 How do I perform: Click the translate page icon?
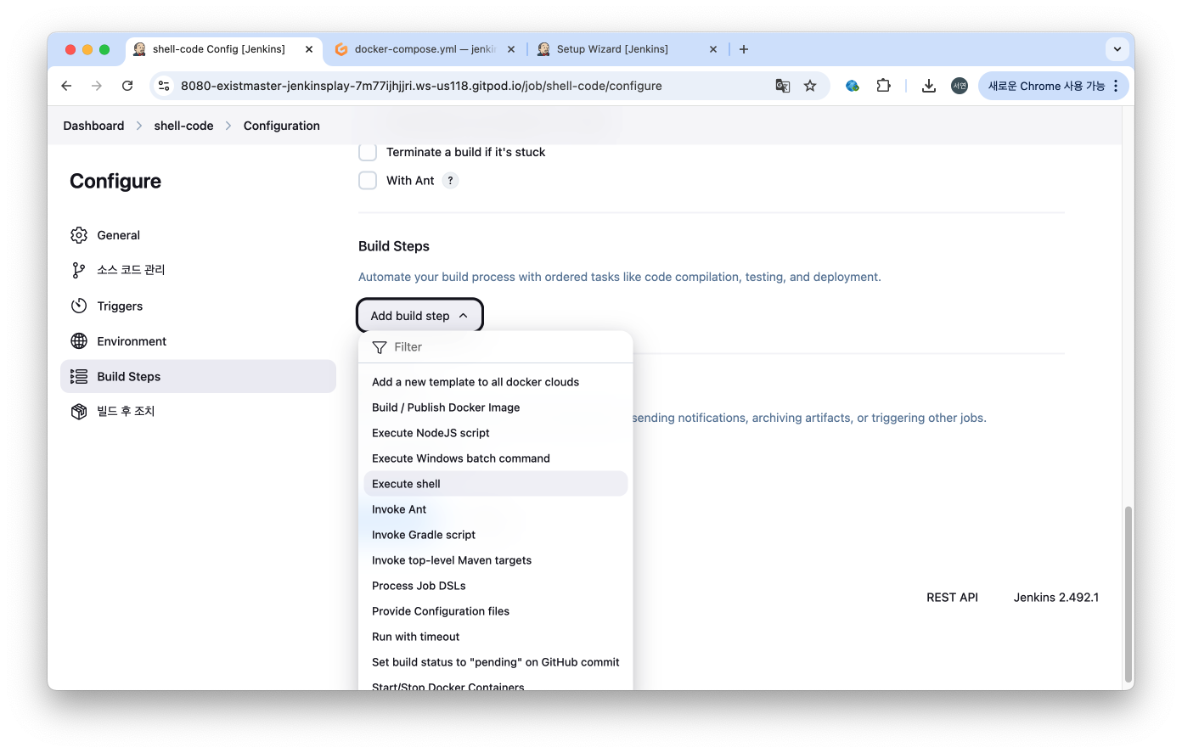click(x=783, y=86)
